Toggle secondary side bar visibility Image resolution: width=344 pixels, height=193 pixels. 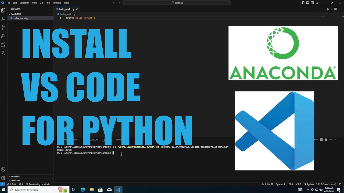312,3
